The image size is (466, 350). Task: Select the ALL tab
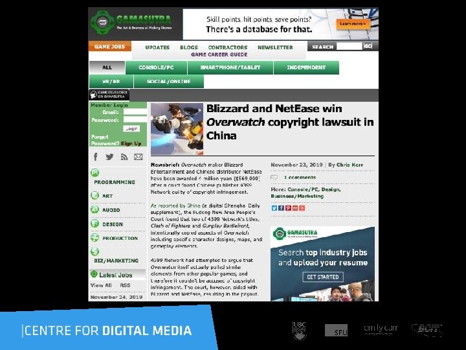[x=107, y=67]
